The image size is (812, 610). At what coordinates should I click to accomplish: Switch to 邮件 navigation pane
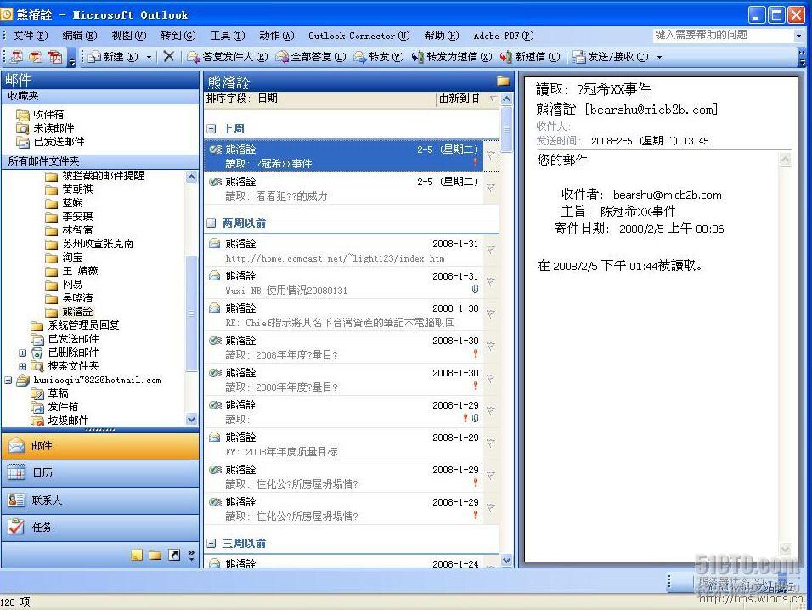(x=100, y=446)
